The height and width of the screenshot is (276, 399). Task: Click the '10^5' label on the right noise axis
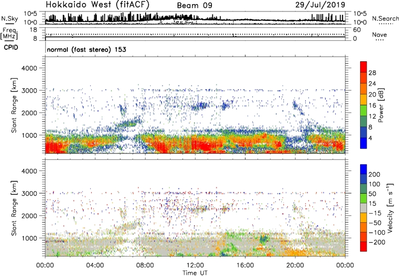point(360,13)
